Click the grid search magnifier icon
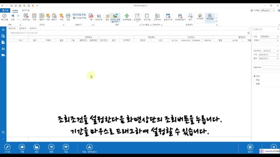The image size is (280, 157). click(249, 33)
